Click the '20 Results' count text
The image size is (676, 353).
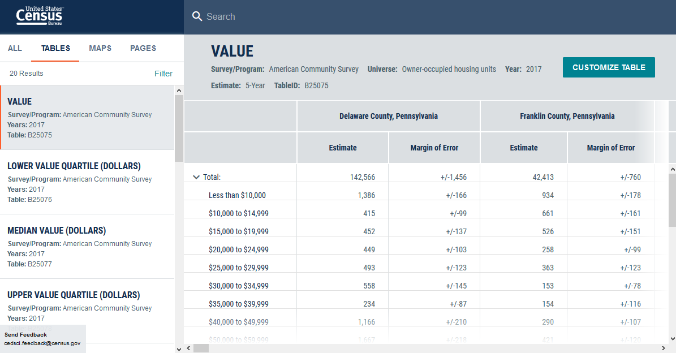pos(26,74)
